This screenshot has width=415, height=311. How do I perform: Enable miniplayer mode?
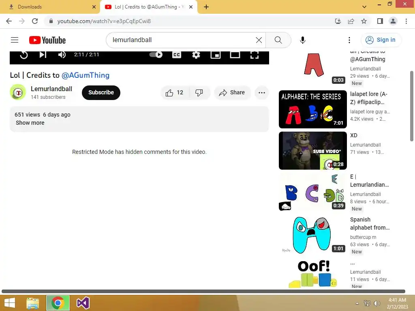coord(216,55)
